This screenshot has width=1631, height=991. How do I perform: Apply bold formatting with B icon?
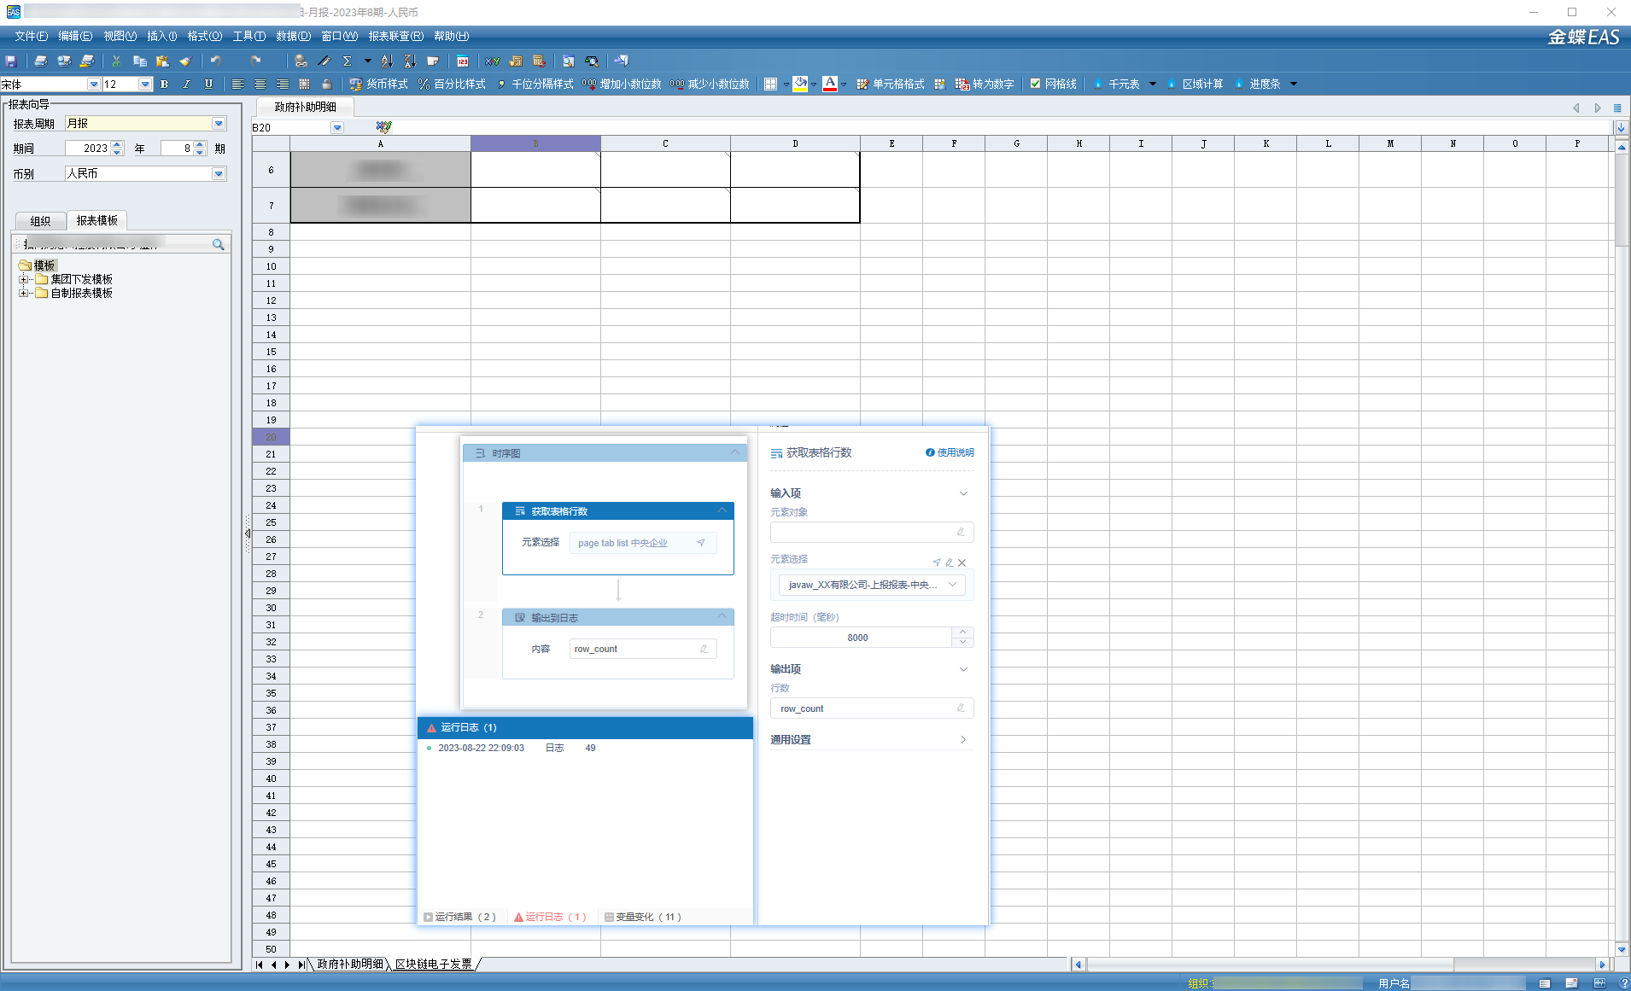click(164, 84)
